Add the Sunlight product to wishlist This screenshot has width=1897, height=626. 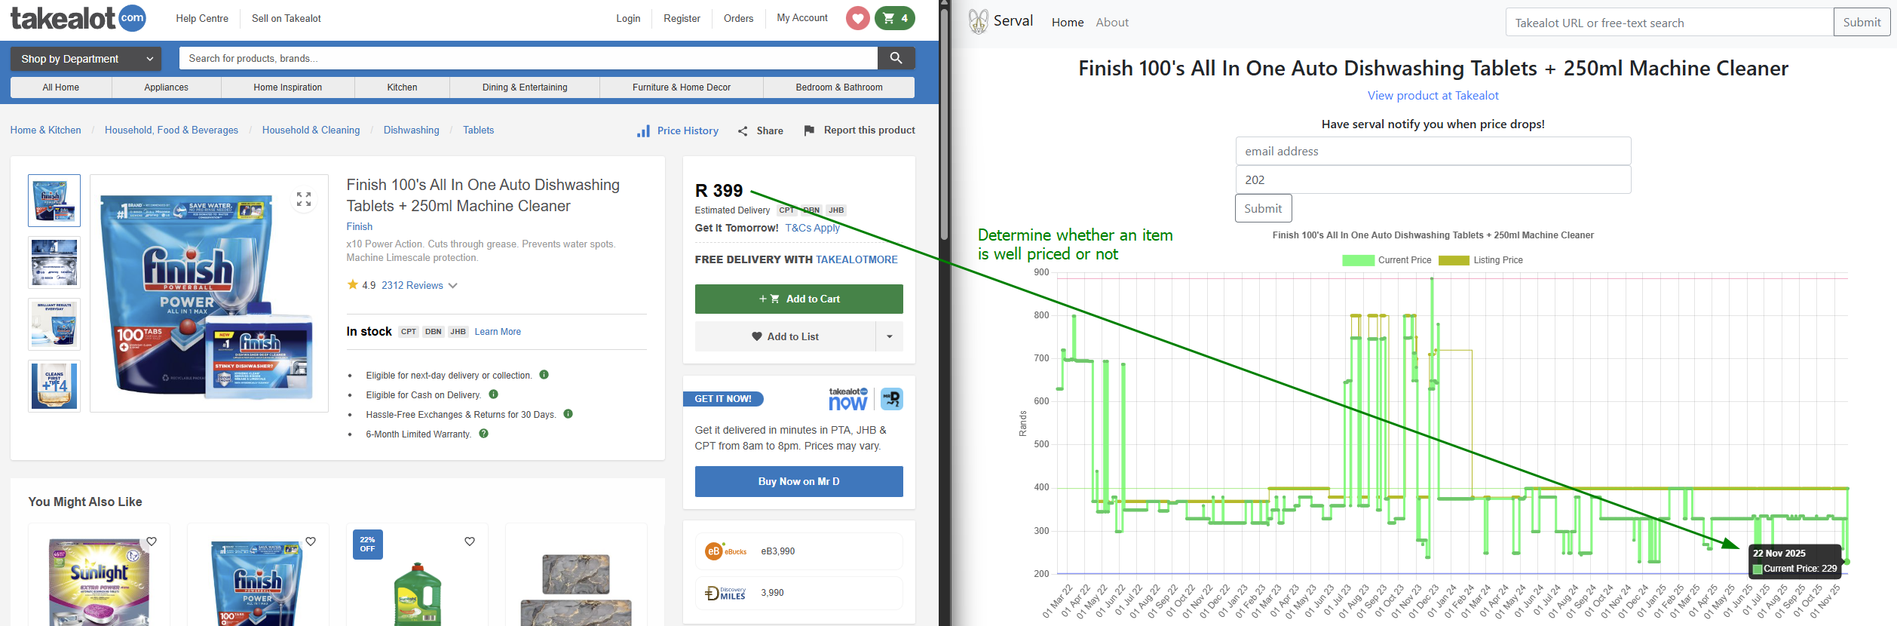point(152,542)
